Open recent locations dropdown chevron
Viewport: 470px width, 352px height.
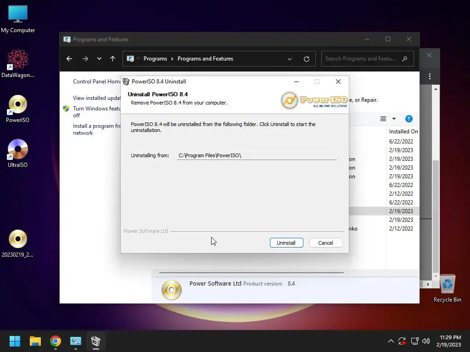(99, 59)
